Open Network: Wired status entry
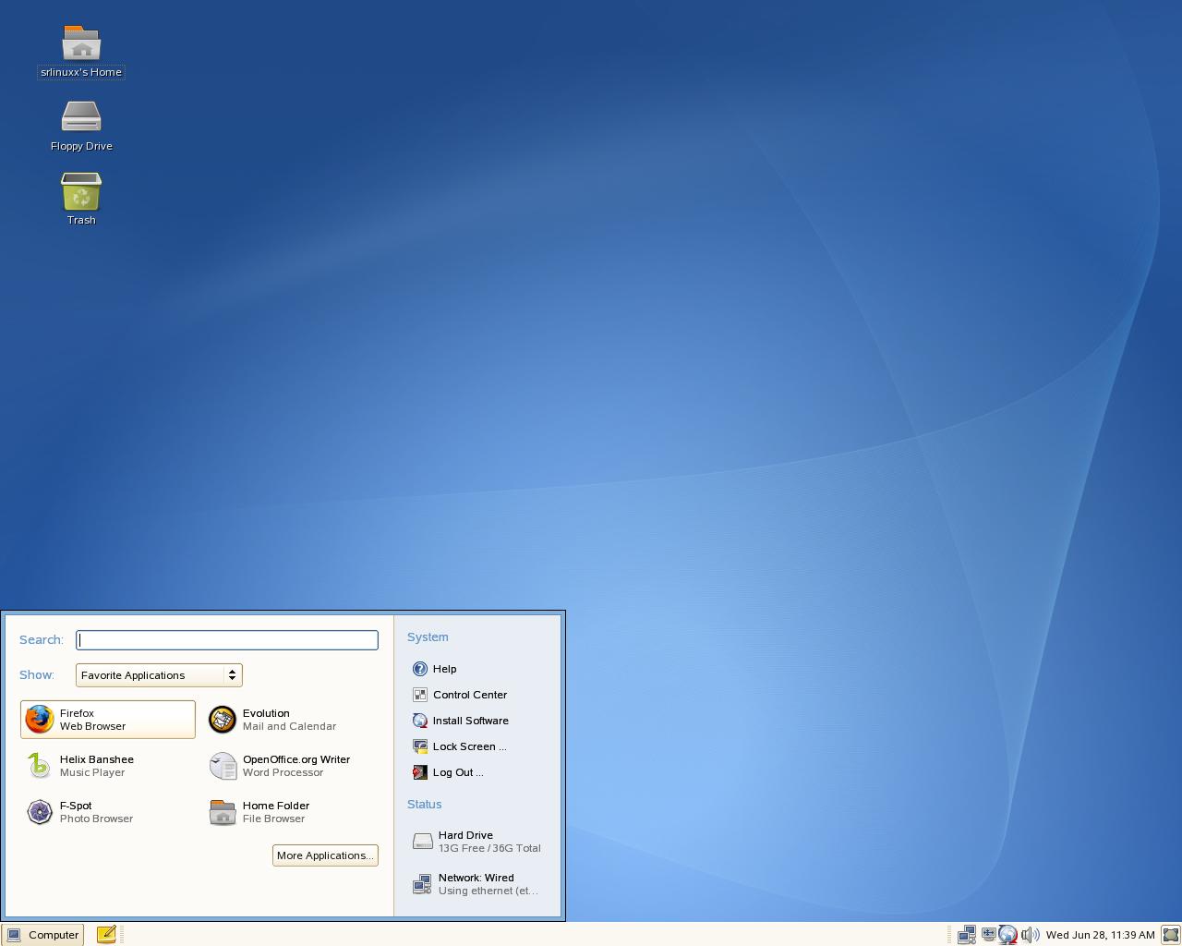 tap(477, 884)
